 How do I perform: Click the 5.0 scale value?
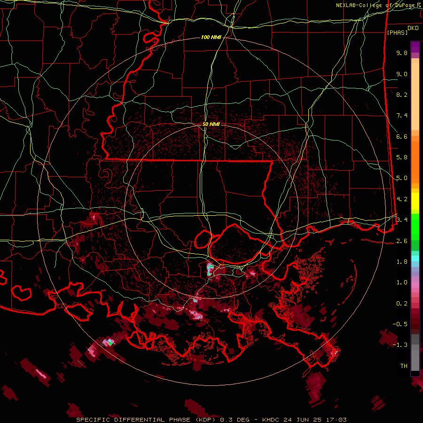[402, 178]
